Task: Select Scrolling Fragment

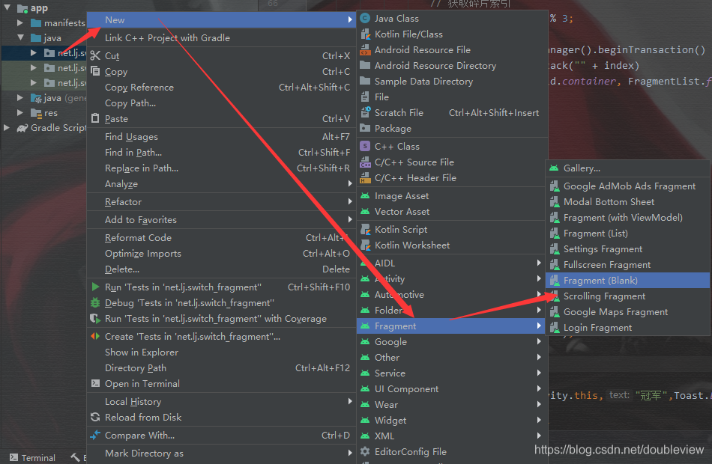Action: coord(627,296)
